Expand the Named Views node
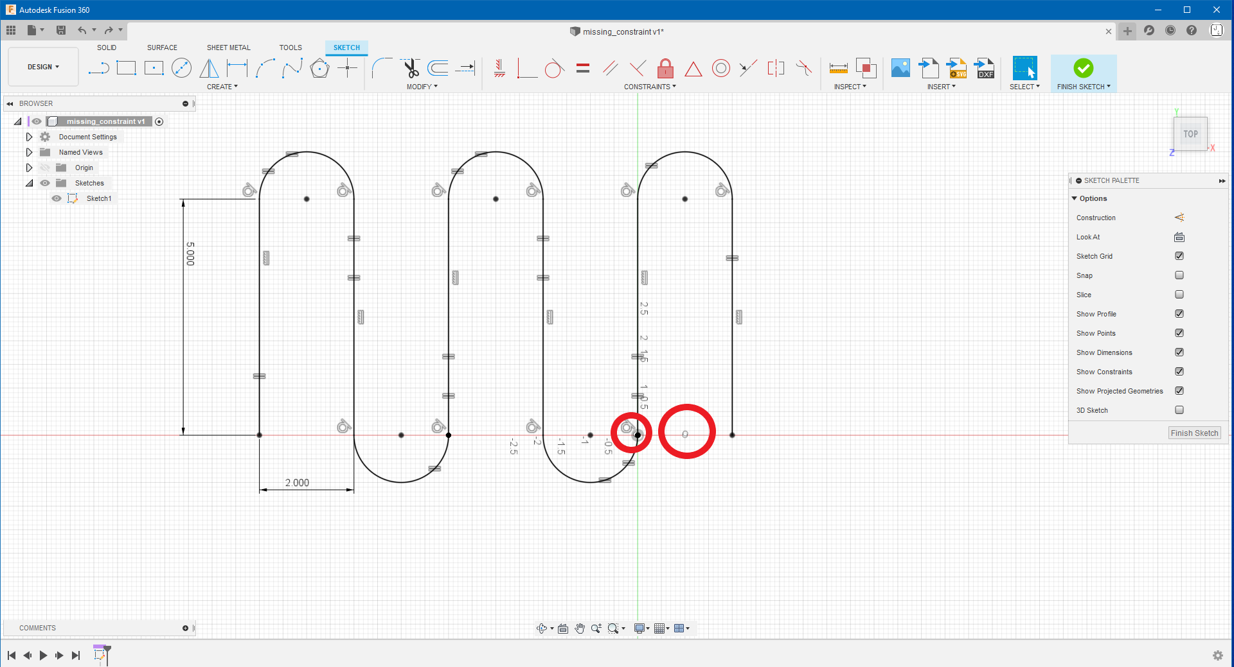The height and width of the screenshot is (667, 1234). point(29,152)
